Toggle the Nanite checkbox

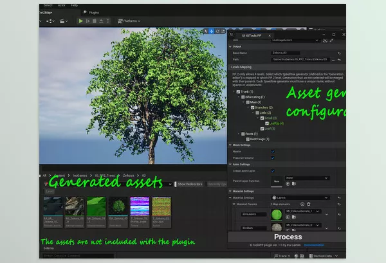click(x=273, y=152)
